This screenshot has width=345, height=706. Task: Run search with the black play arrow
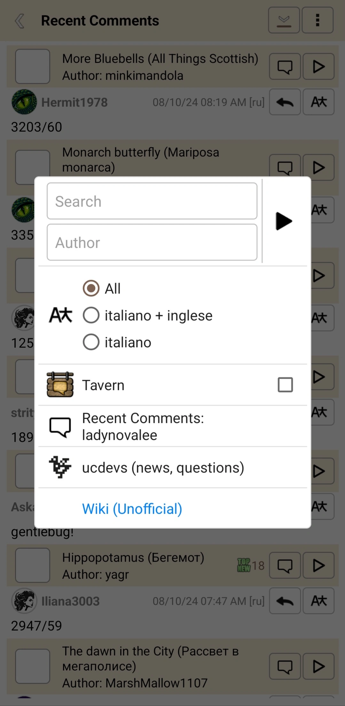[284, 221]
